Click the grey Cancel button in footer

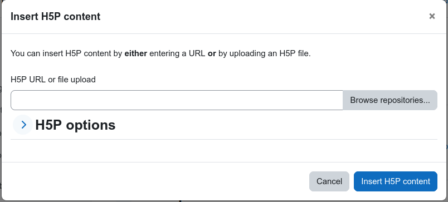click(x=329, y=181)
